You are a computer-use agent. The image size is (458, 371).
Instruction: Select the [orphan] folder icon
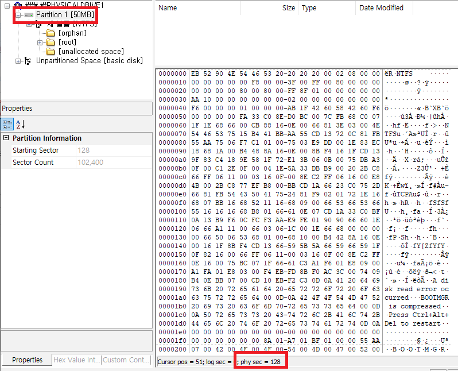[50, 33]
